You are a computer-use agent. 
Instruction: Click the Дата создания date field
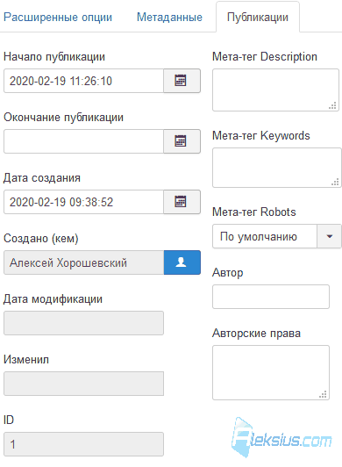coord(83,202)
